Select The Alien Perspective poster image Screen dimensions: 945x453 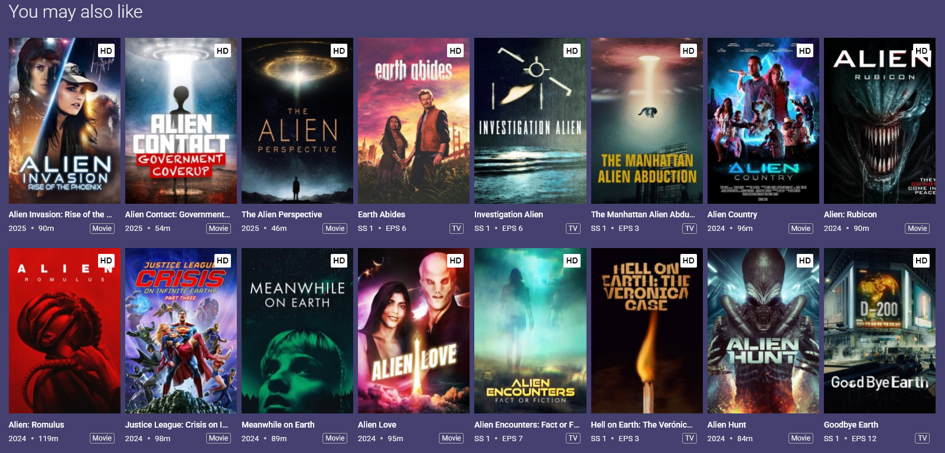point(297,120)
